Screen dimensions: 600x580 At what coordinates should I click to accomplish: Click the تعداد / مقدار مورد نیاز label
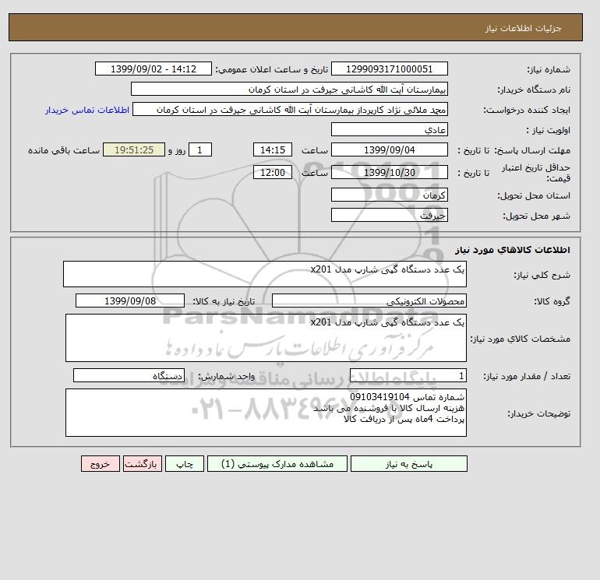[527, 376]
